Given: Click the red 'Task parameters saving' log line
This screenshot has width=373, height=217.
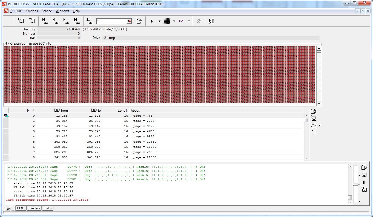Looking at the screenshot, I should click(x=47, y=200).
